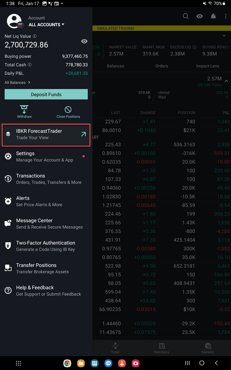Click the EXCESS LIQ info icon
This screenshot has height=370, width=231.
[194, 47]
